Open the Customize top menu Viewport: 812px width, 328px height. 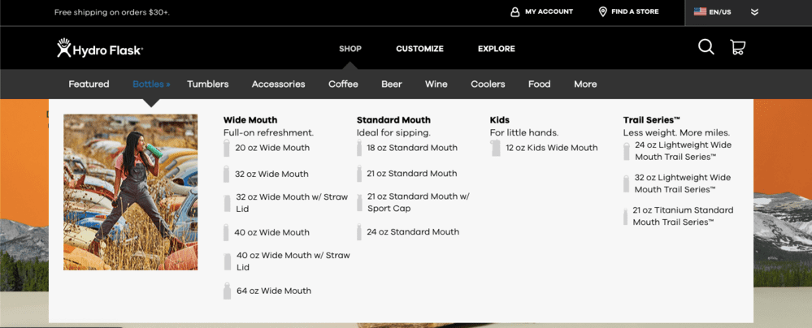coord(420,49)
